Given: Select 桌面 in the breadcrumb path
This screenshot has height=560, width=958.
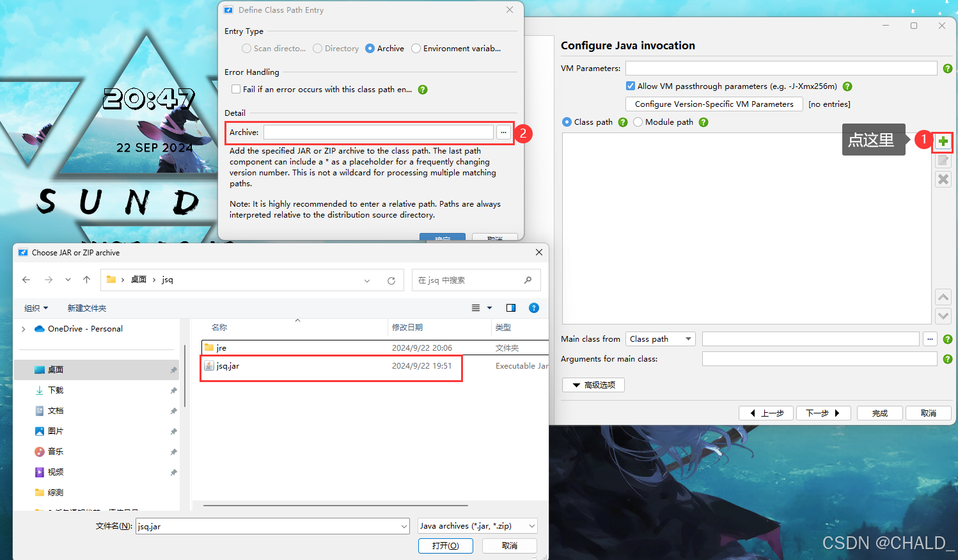Looking at the screenshot, I should pyautogui.click(x=139, y=279).
